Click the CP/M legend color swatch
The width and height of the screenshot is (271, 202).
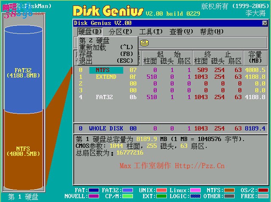[127, 196]
